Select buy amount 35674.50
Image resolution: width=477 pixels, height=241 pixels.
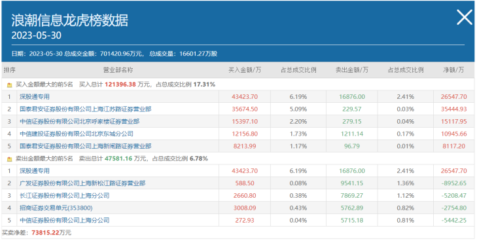tap(245, 109)
